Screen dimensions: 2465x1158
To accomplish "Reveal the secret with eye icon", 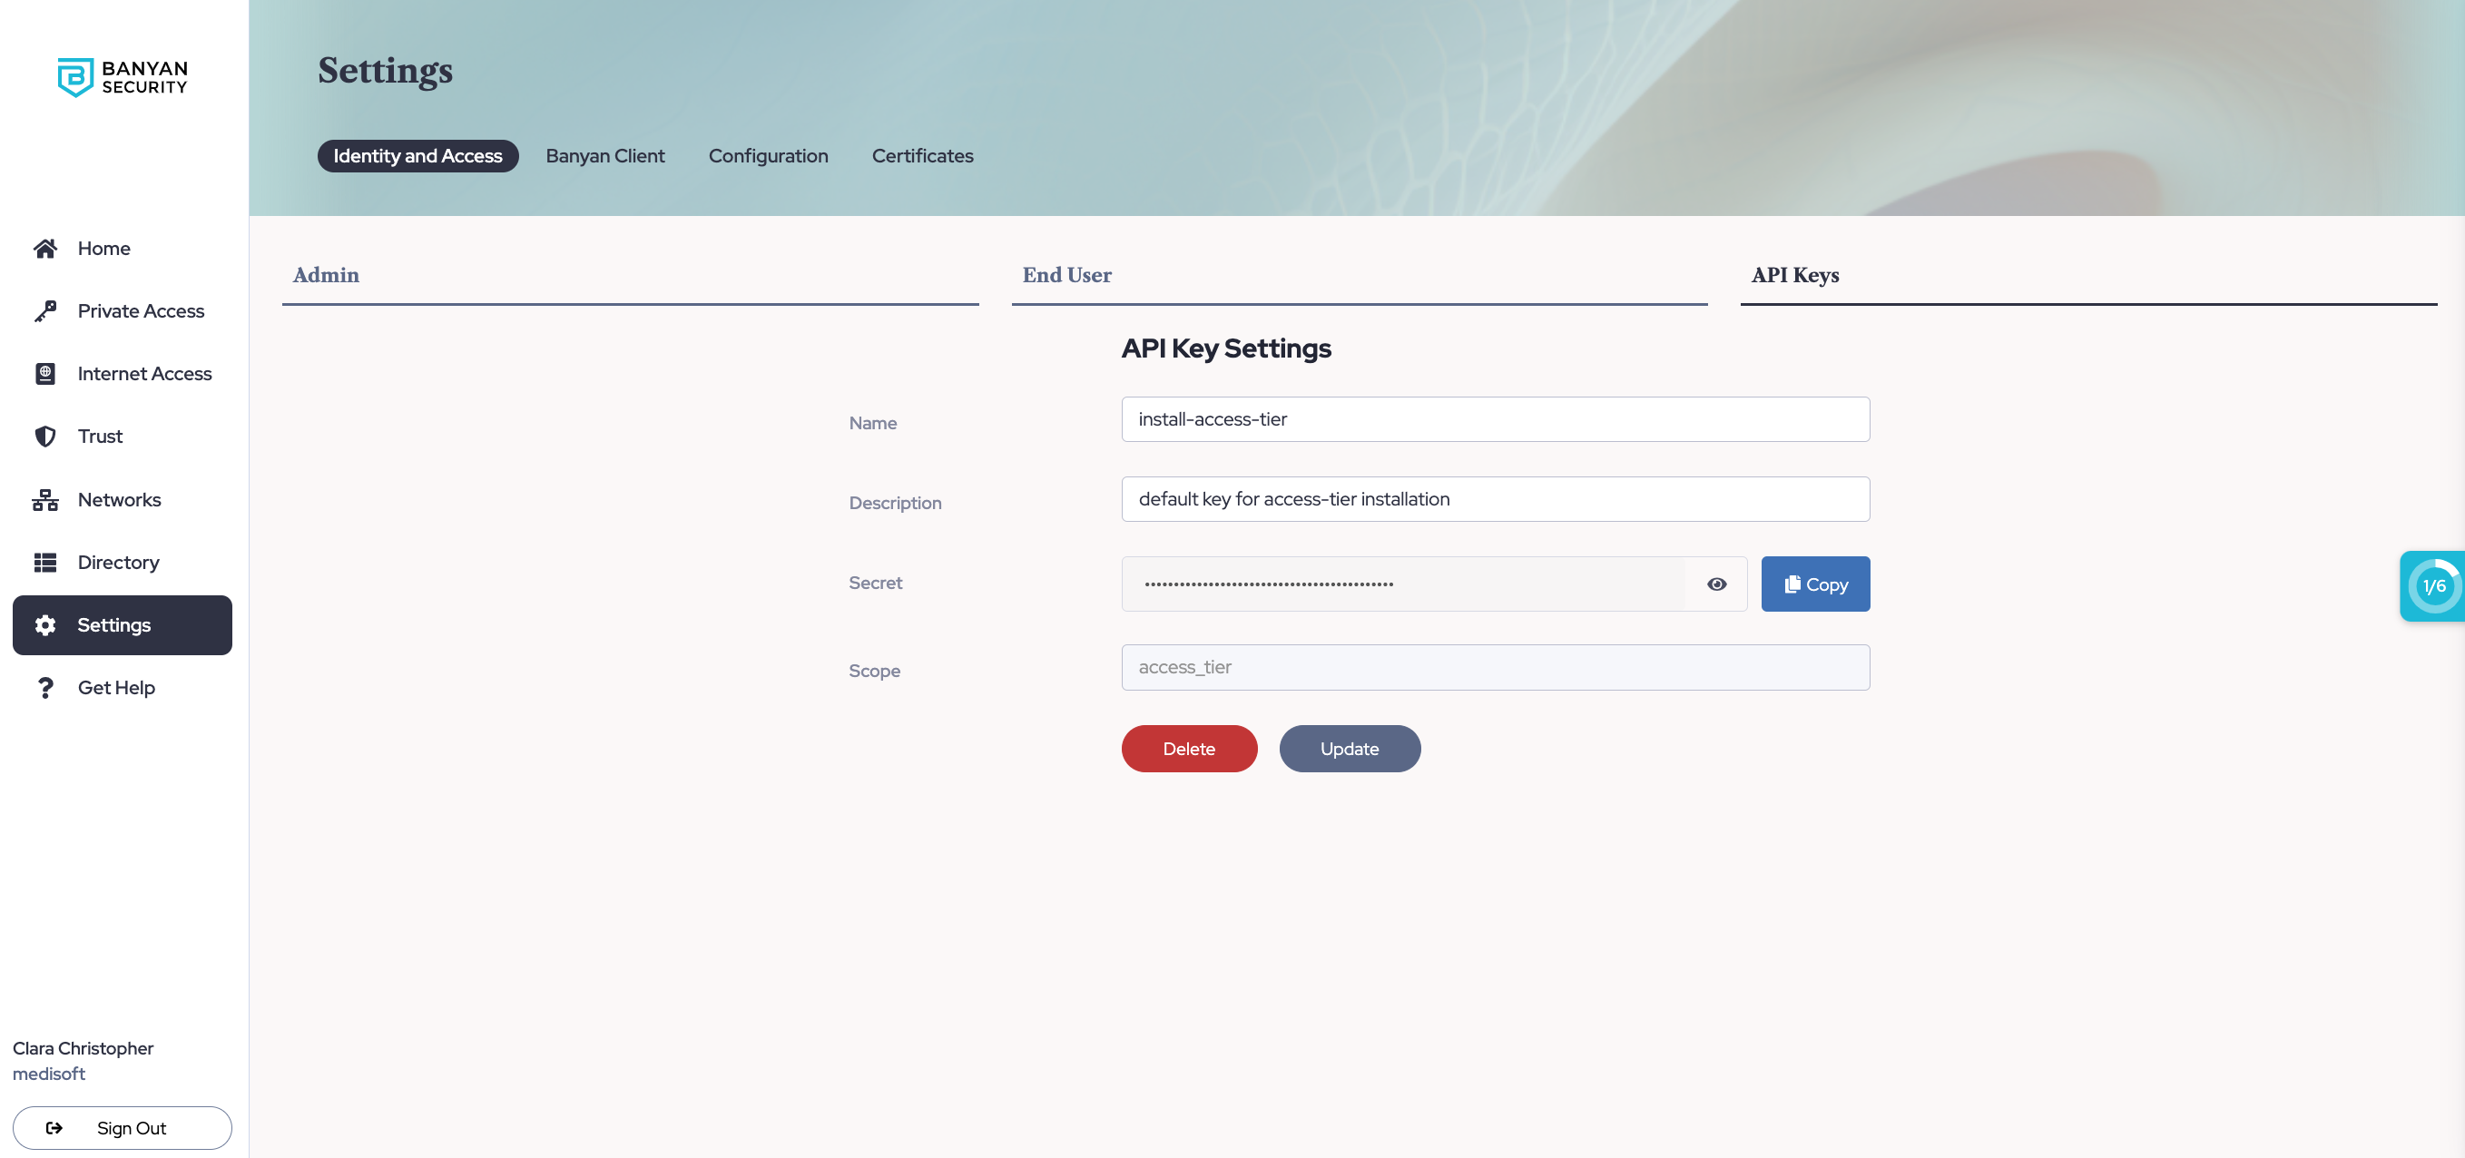I will [1717, 584].
